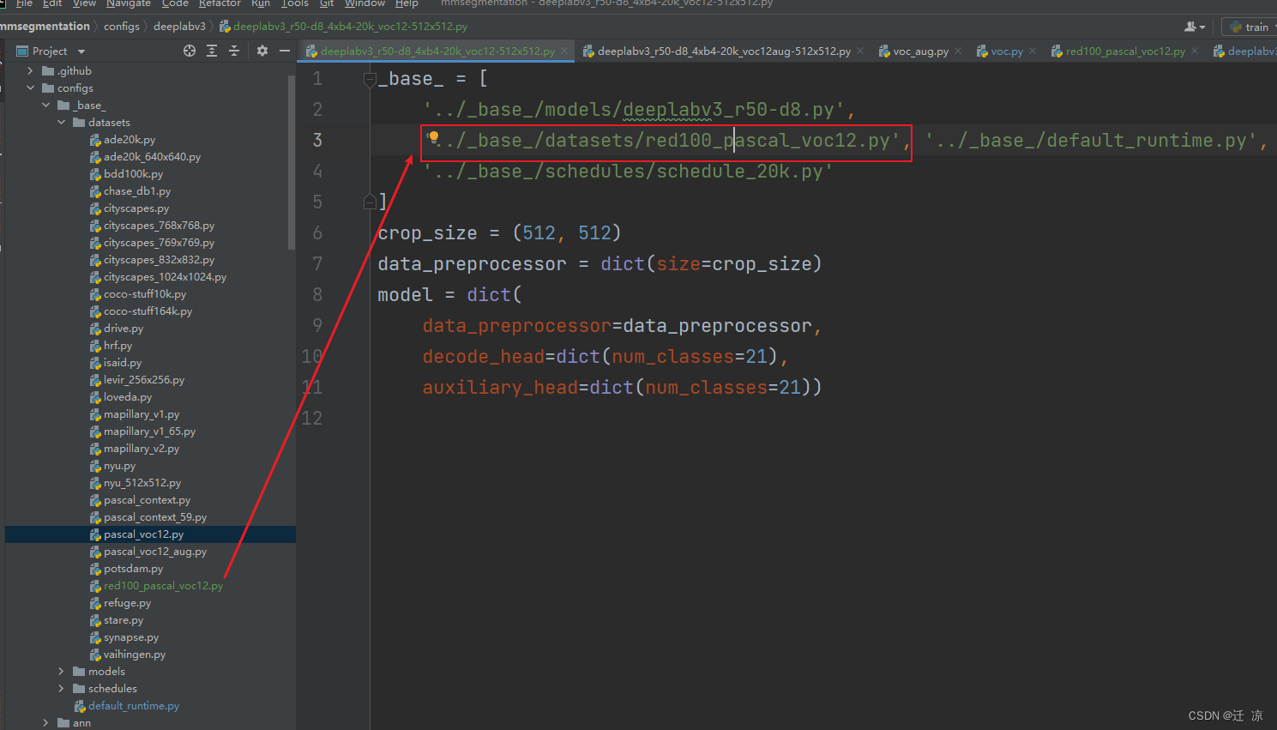This screenshot has width=1277, height=730.
Task: Click deeplabv3 in the breadcrumb path
Action: tap(179, 27)
